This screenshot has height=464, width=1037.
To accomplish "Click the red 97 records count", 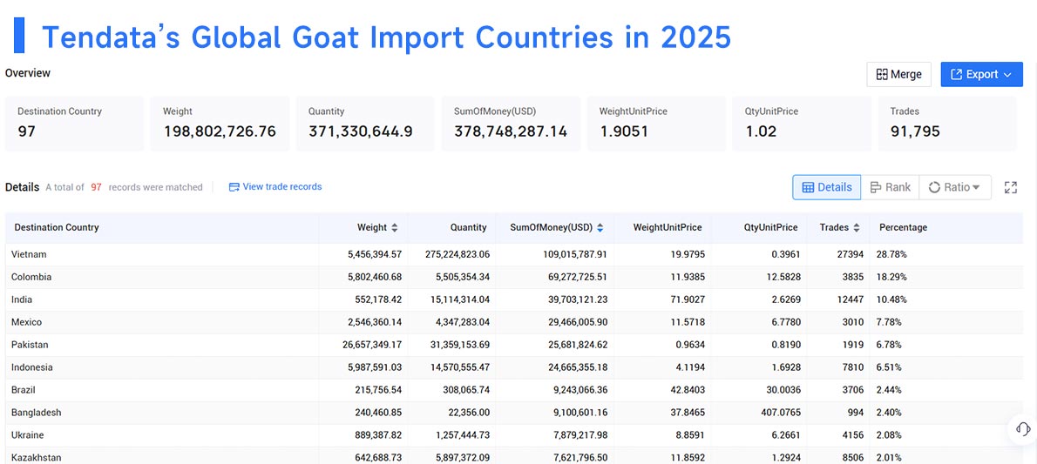I will [97, 187].
